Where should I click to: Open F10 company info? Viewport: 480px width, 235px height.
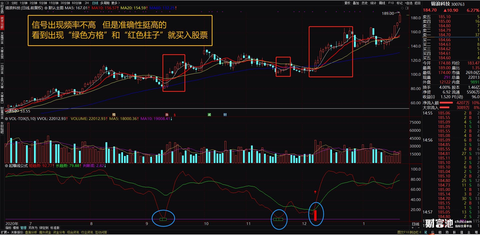coord(391,3)
